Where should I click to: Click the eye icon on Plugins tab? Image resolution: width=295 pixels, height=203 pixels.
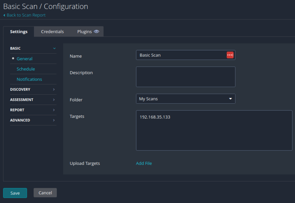click(x=96, y=32)
